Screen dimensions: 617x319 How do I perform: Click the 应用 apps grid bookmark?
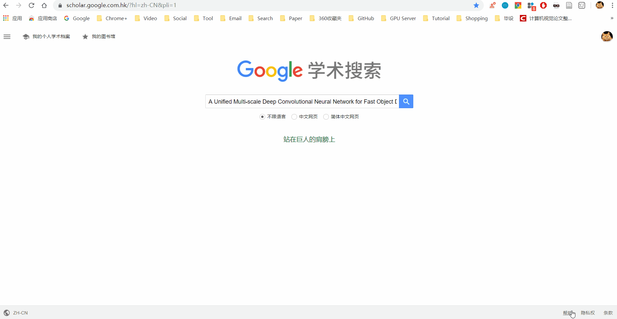point(12,18)
